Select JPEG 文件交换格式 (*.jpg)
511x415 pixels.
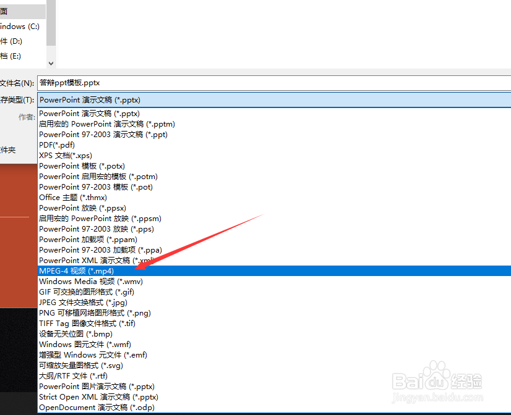click(x=274, y=303)
